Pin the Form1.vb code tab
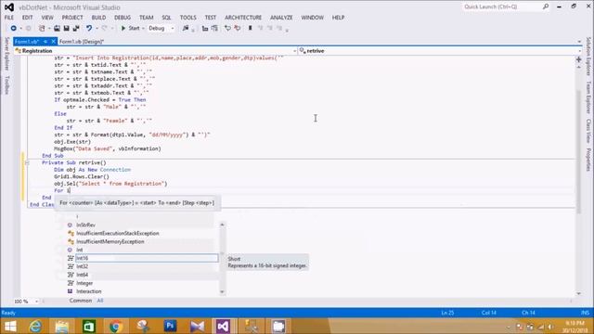Screen dimensions: 594x334 pos(45,41)
